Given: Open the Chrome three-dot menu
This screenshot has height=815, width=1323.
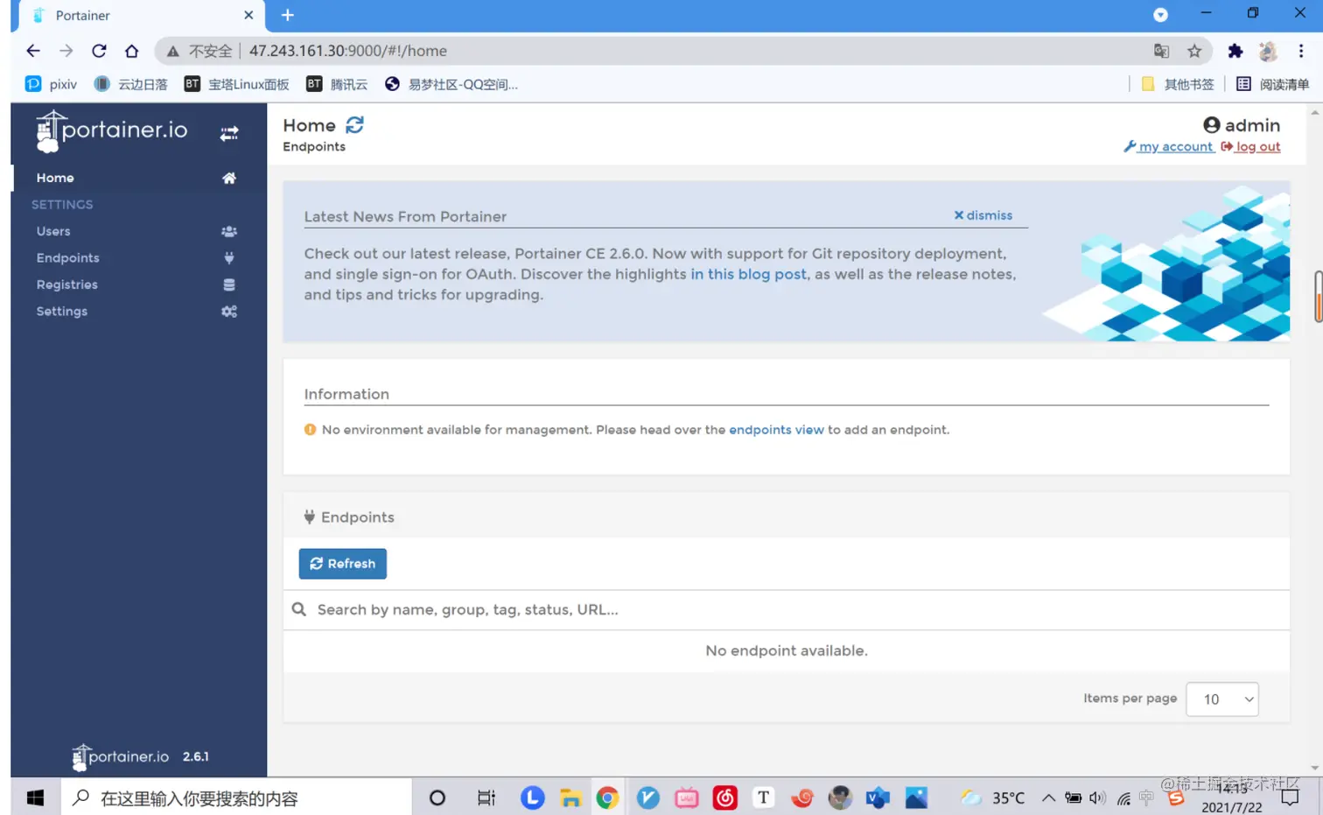Looking at the screenshot, I should (x=1301, y=51).
